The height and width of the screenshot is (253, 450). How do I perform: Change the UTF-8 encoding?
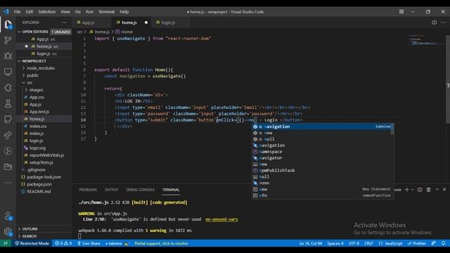point(354,243)
